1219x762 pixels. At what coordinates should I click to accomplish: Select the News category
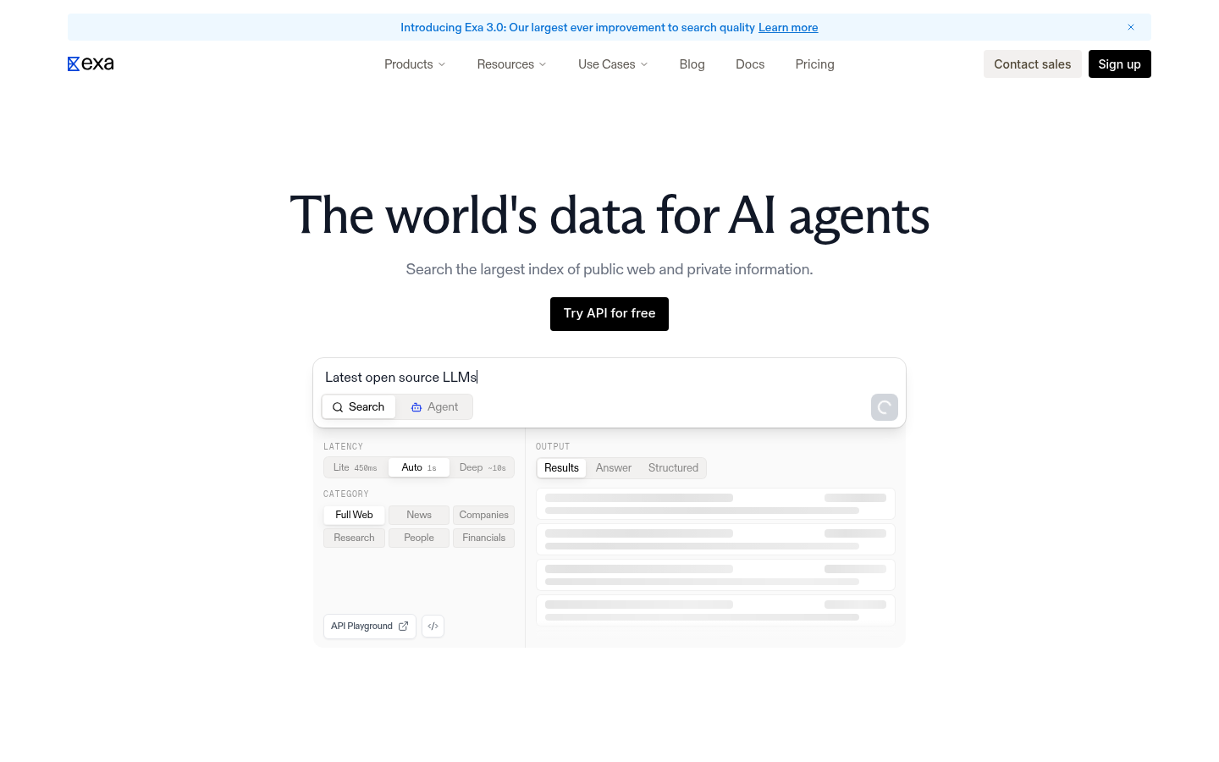click(x=419, y=515)
